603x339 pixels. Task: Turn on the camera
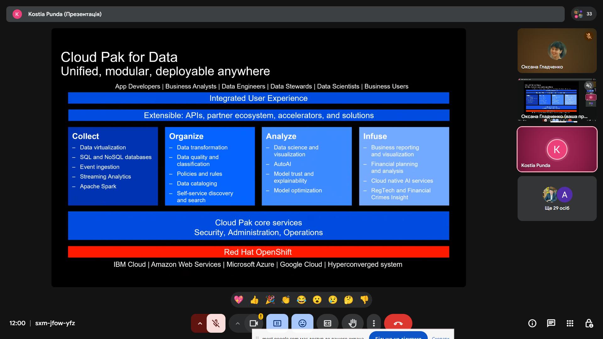coord(253,323)
